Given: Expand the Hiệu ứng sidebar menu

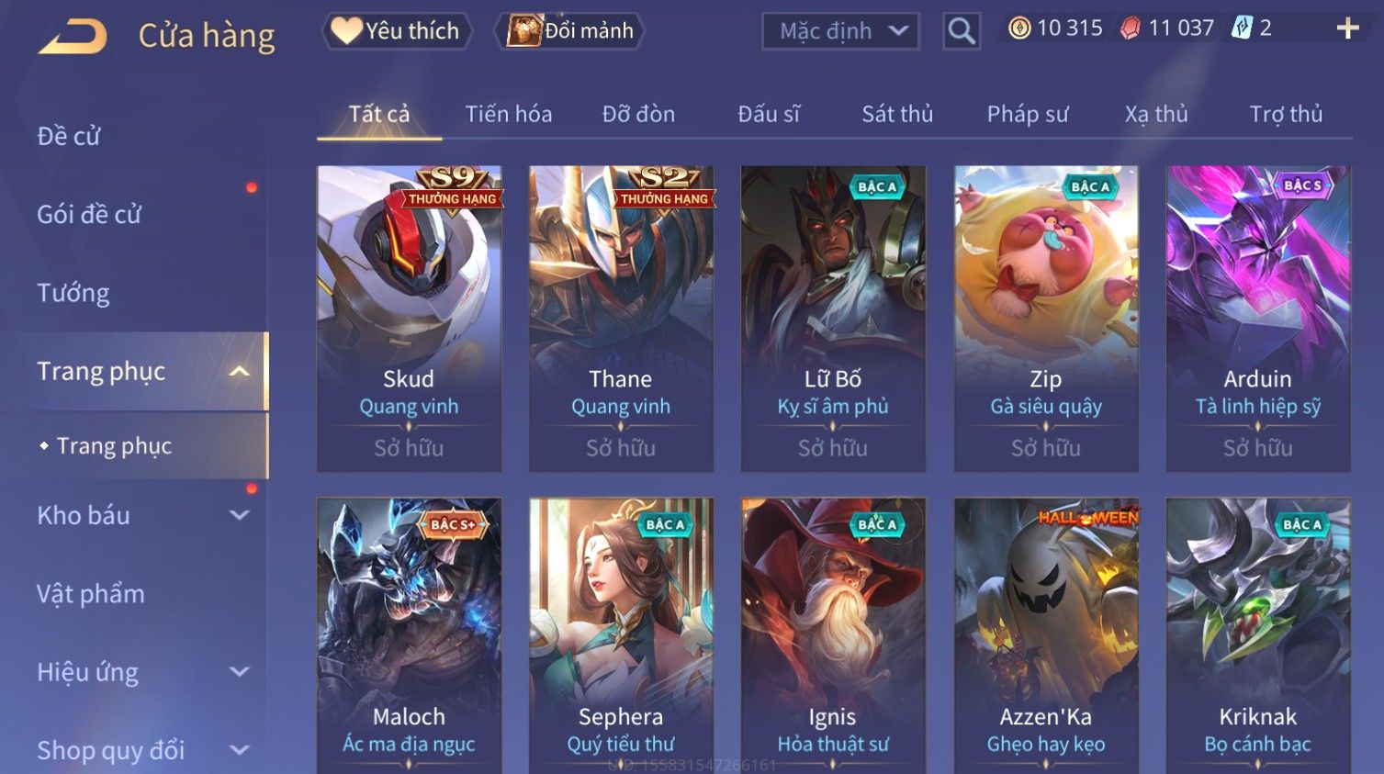Looking at the screenshot, I should point(239,672).
